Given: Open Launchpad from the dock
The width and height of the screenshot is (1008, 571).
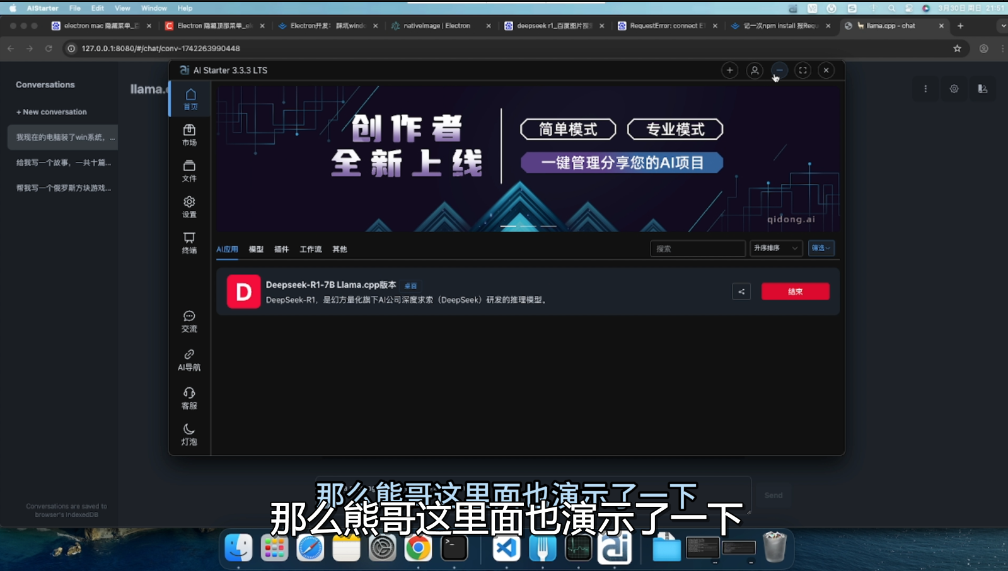Looking at the screenshot, I should 274,548.
